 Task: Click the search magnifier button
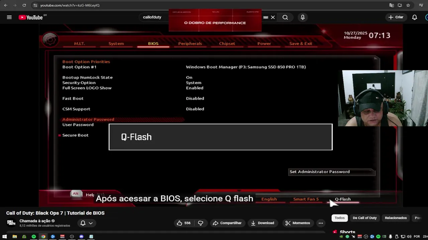285,17
